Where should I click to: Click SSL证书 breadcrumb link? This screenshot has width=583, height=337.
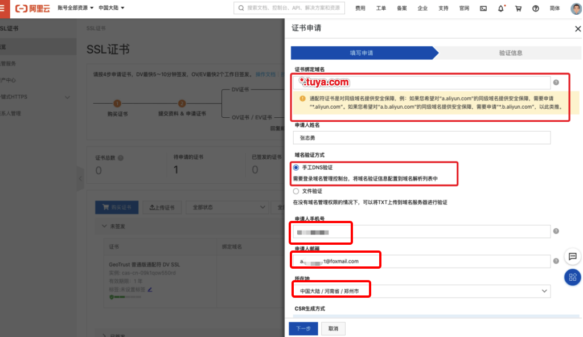tap(96, 28)
